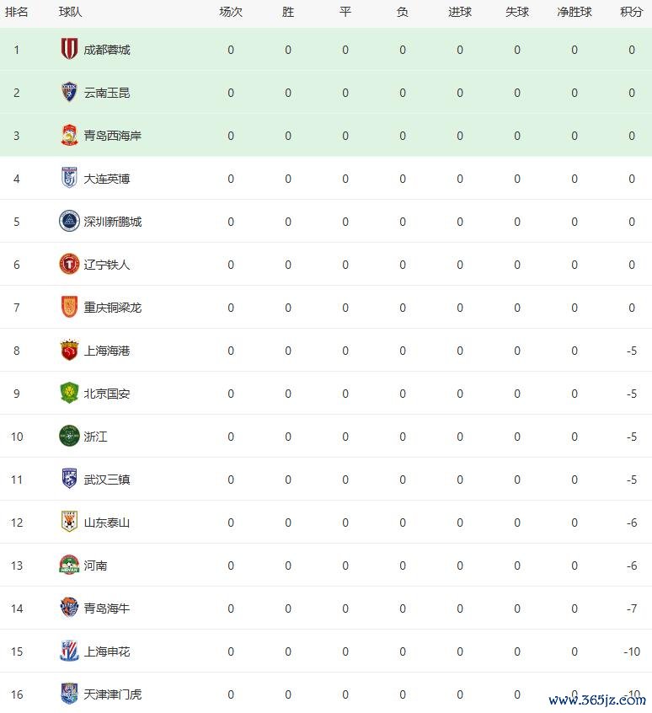This screenshot has height=713, width=652.
Task: Click the 场次 header label
Action: pyautogui.click(x=231, y=13)
